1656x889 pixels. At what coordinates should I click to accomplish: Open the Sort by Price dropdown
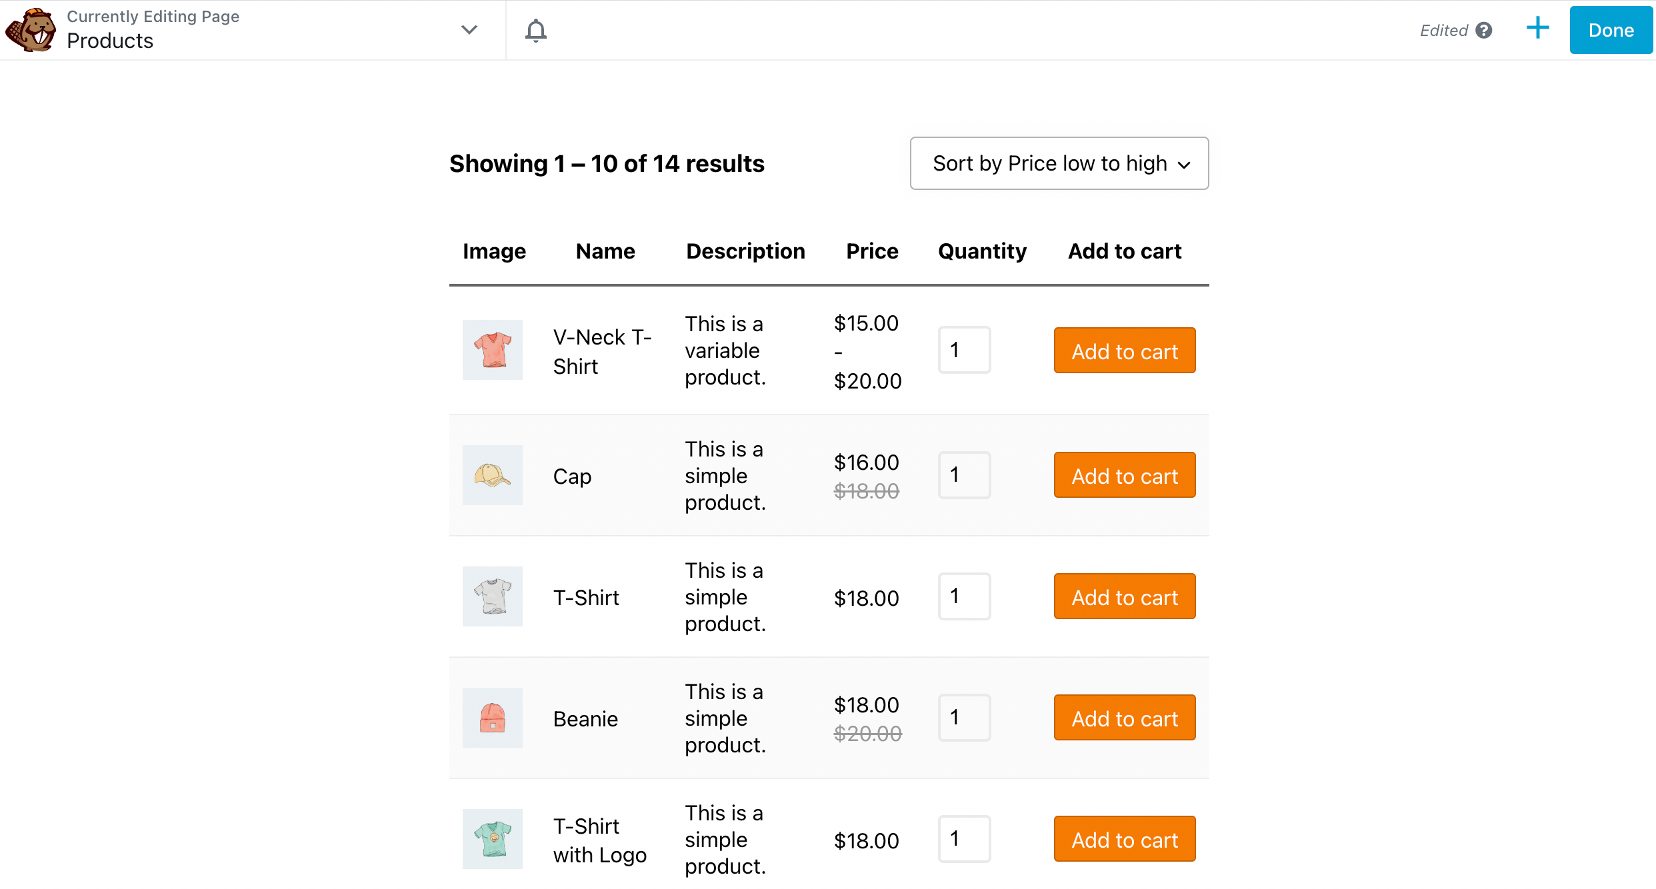(x=1059, y=163)
